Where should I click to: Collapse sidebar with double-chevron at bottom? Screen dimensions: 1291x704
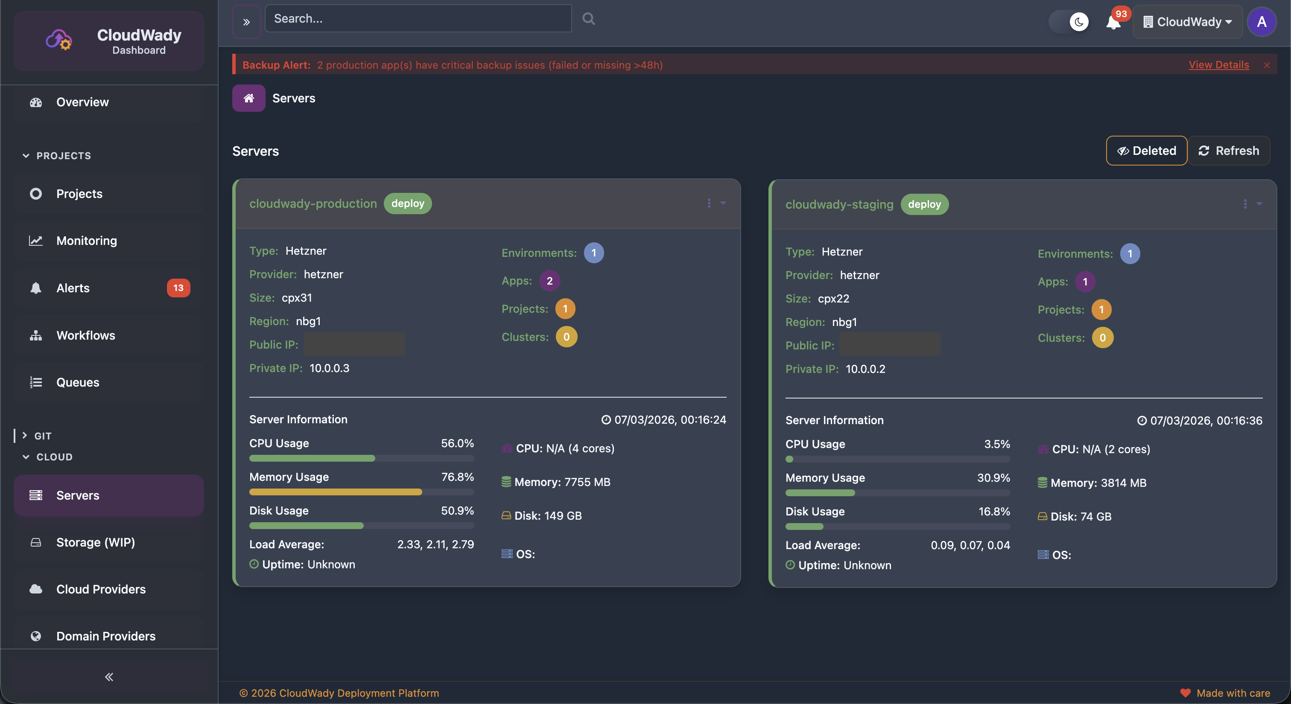click(109, 677)
